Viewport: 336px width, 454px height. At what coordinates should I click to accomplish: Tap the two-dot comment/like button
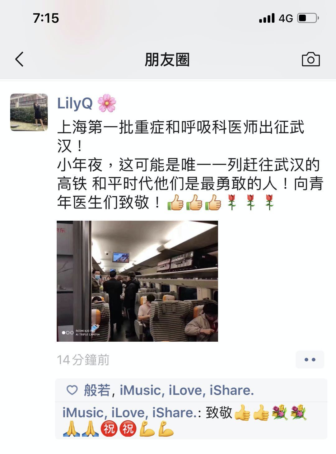coord(310,360)
